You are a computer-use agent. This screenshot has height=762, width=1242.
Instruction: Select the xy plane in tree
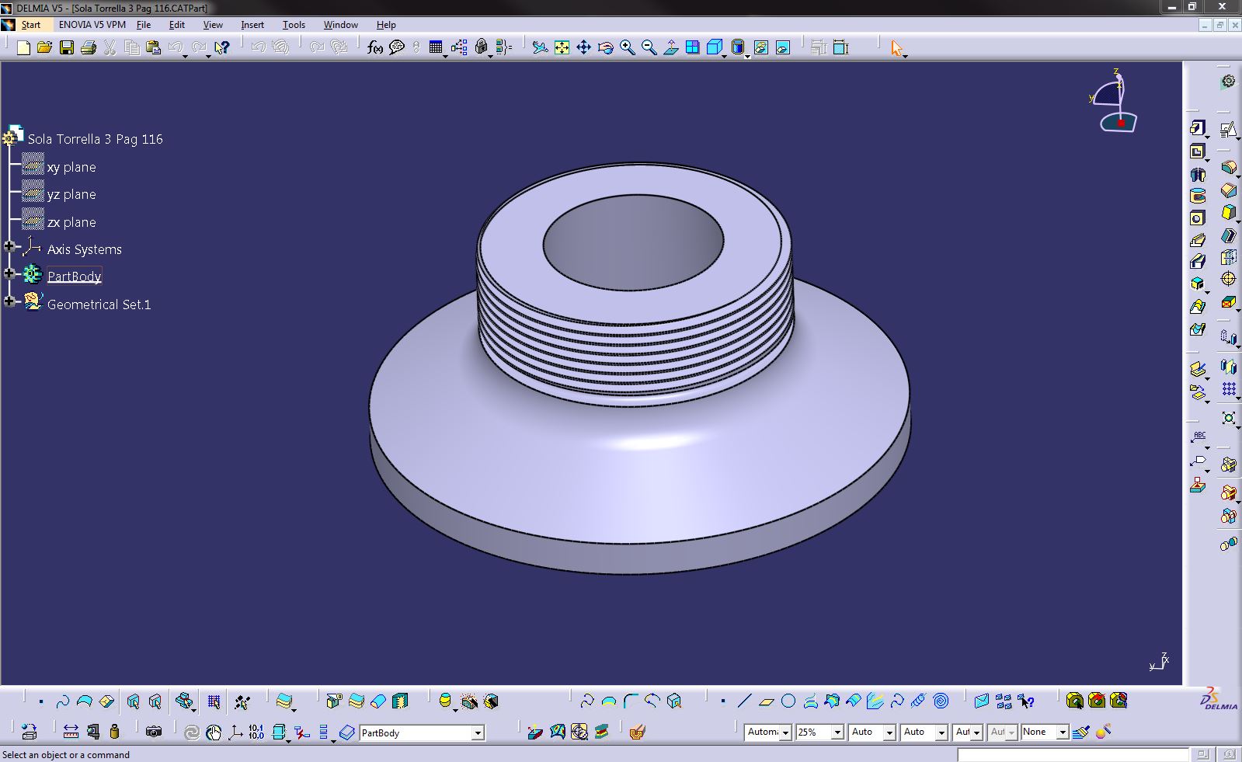pyautogui.click(x=71, y=167)
